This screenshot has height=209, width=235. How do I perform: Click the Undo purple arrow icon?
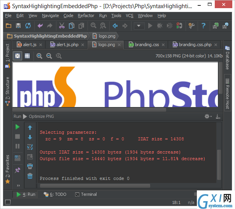tap(40, 26)
